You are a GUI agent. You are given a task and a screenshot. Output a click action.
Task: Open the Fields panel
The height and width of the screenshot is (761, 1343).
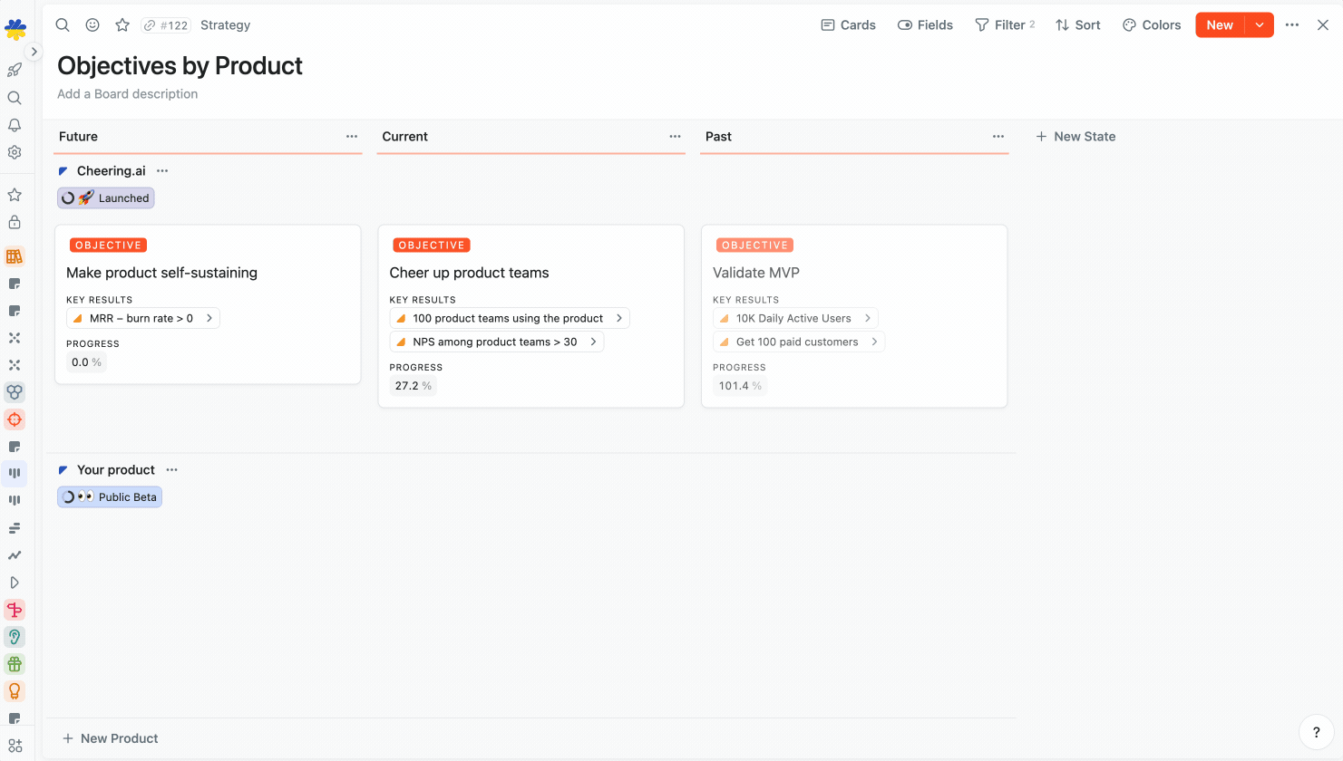(924, 24)
